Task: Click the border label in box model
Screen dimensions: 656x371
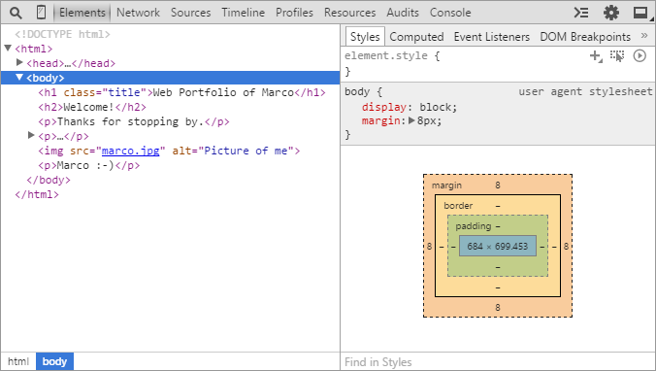Action: [x=458, y=206]
